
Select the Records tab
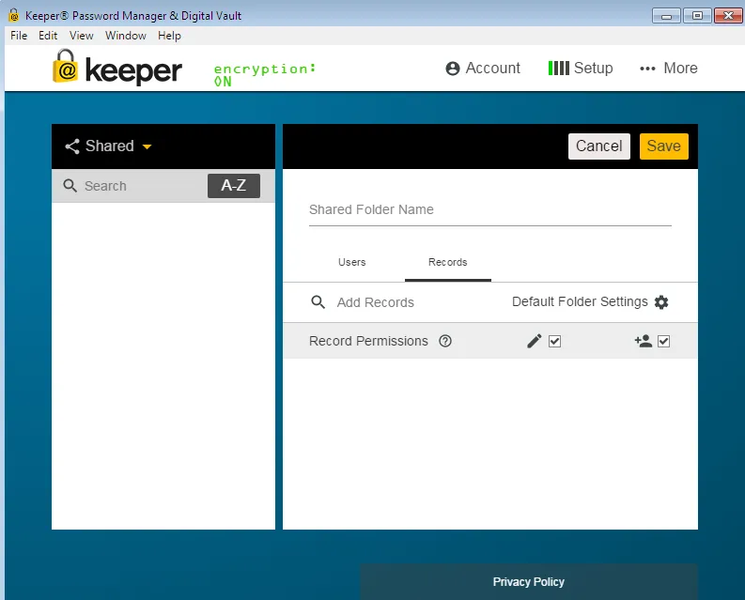tap(447, 262)
